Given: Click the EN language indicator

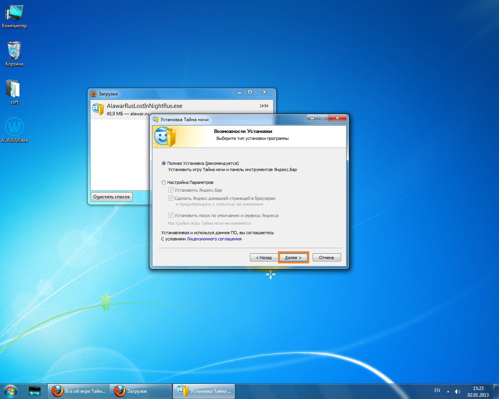Looking at the screenshot, I should click(x=437, y=390).
